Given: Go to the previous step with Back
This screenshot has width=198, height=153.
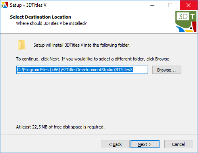Looking at the screenshot, I should (115, 144).
